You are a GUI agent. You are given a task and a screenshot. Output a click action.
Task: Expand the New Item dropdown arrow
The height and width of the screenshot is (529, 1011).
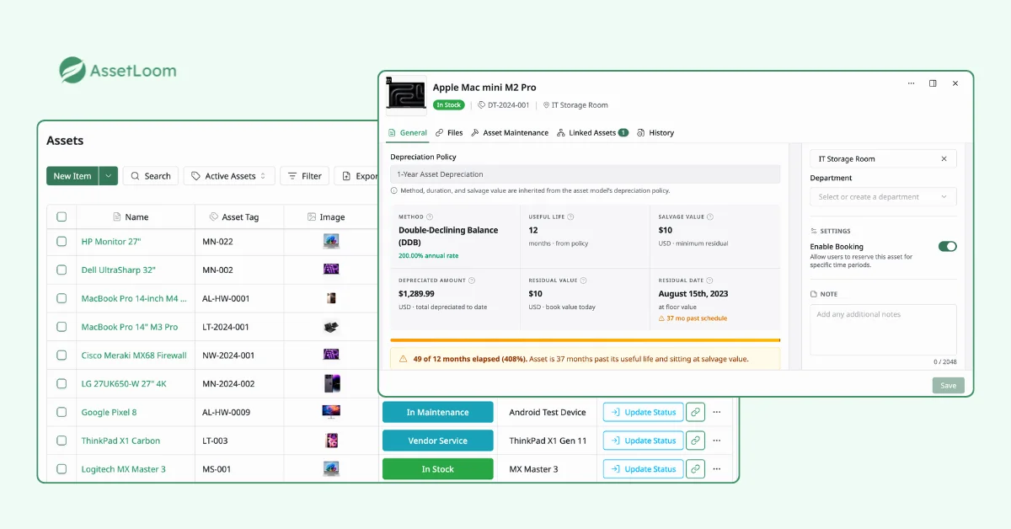click(x=108, y=176)
